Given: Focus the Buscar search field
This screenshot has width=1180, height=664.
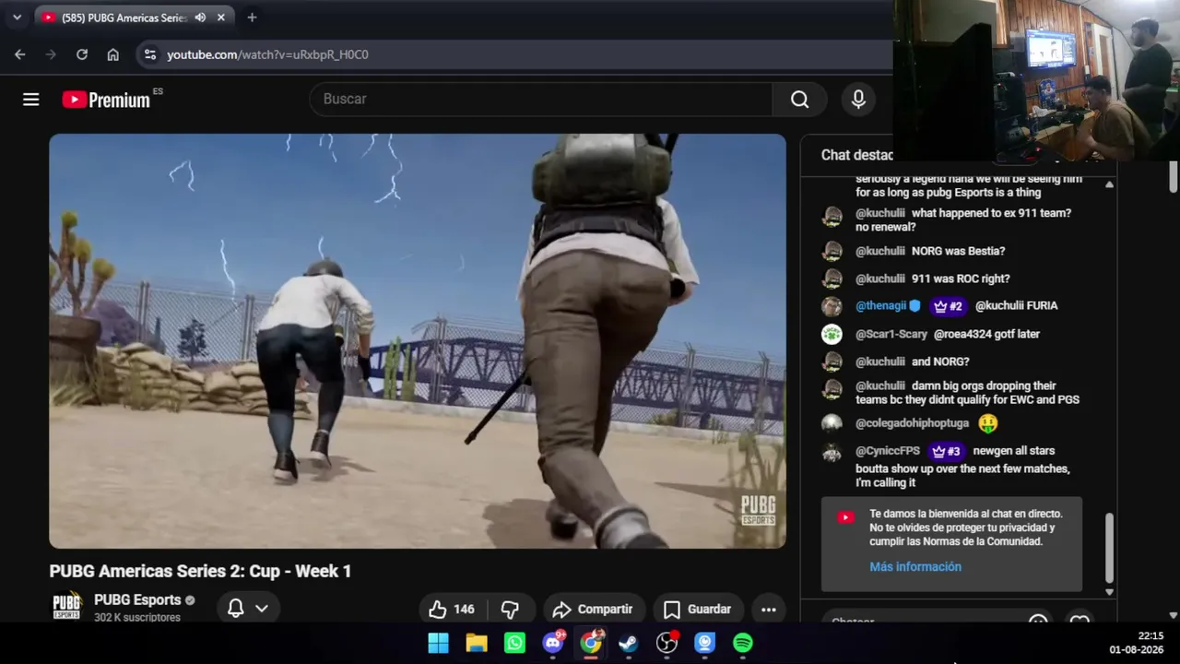Looking at the screenshot, I should click(x=541, y=100).
